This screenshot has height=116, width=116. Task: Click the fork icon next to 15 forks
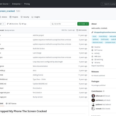click(92, 63)
